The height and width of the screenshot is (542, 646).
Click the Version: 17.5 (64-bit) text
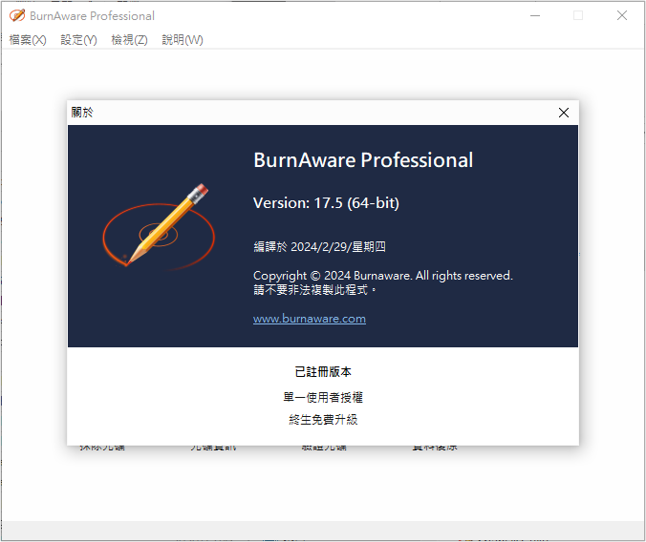(x=326, y=203)
